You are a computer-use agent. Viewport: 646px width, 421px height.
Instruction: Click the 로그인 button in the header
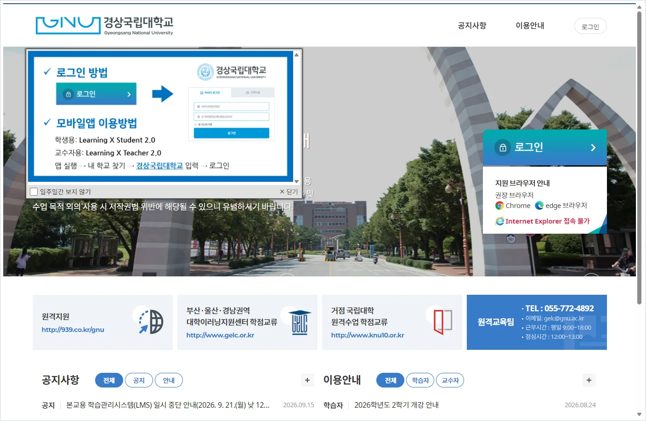pyautogui.click(x=590, y=26)
